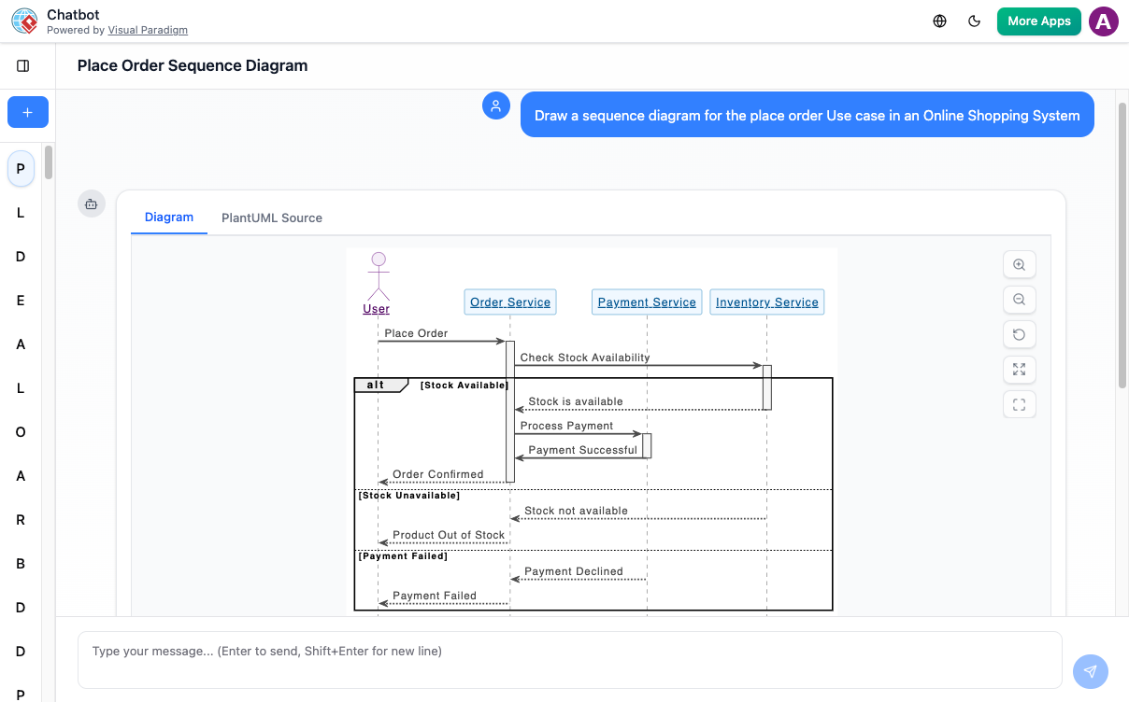
Task: Click the More Apps button
Action: pos(1038,21)
